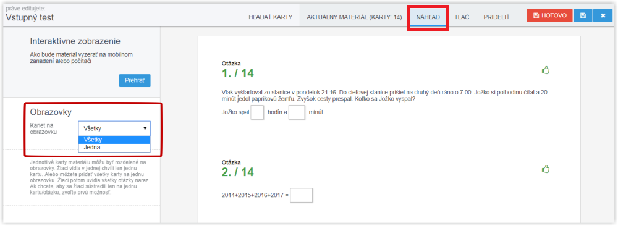Open the TLAČ tab

tap(462, 17)
